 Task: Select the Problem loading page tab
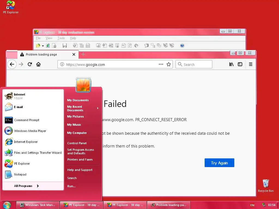pos(48,54)
